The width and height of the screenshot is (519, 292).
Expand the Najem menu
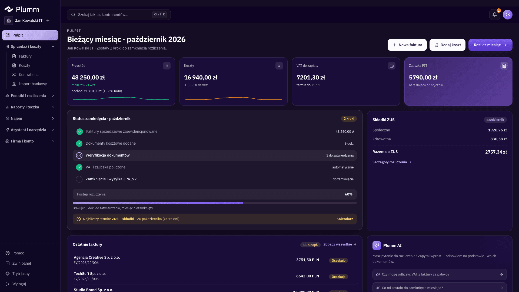tap(30, 118)
